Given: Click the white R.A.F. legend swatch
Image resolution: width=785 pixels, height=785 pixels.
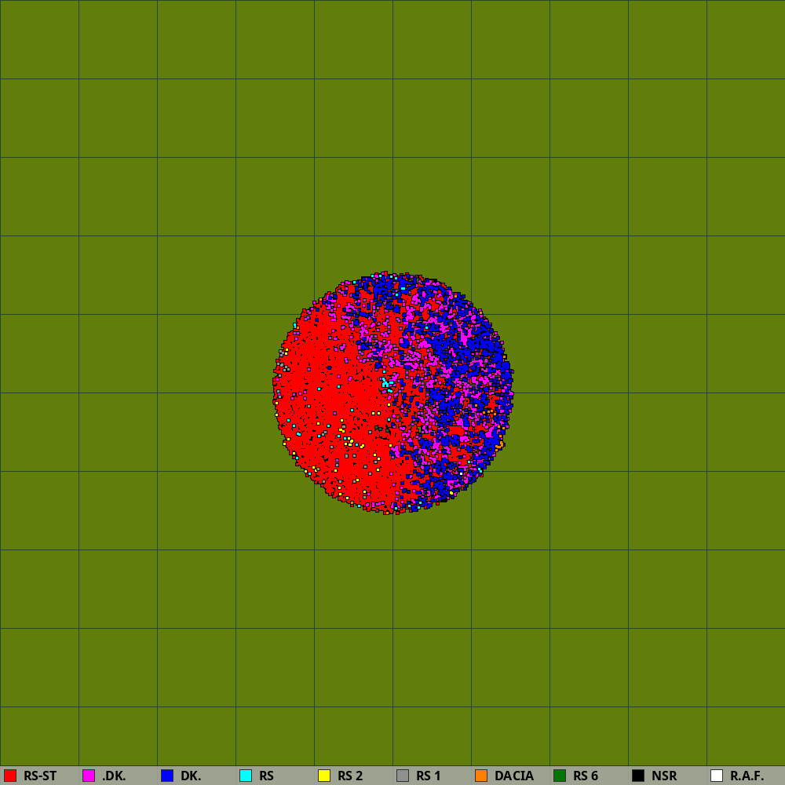Looking at the screenshot, I should (x=717, y=776).
